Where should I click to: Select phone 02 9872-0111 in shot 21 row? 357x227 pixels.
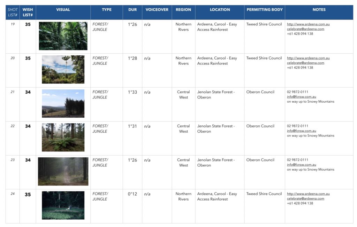tap(297, 92)
